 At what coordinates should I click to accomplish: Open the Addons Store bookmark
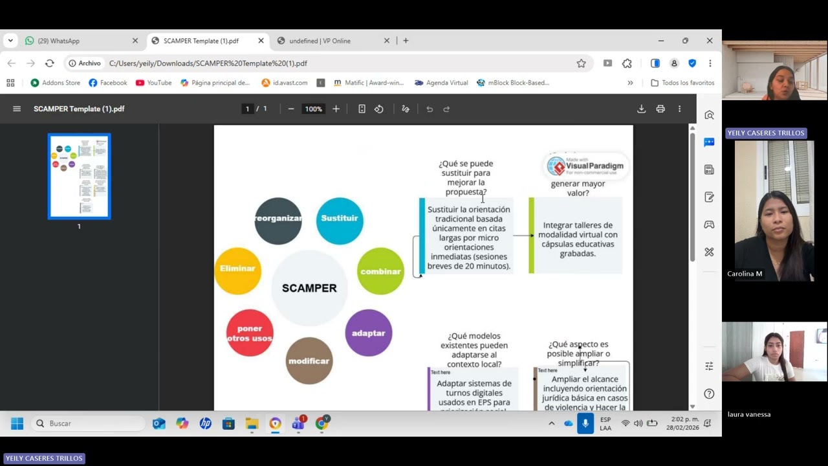tap(55, 83)
